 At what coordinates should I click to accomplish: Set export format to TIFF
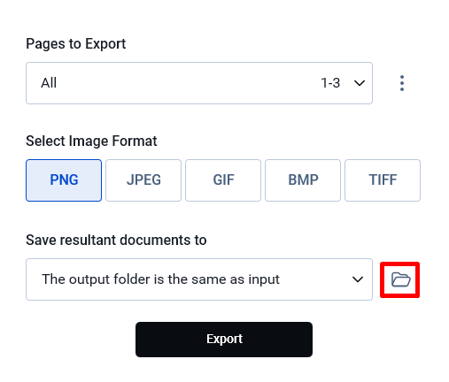383,180
